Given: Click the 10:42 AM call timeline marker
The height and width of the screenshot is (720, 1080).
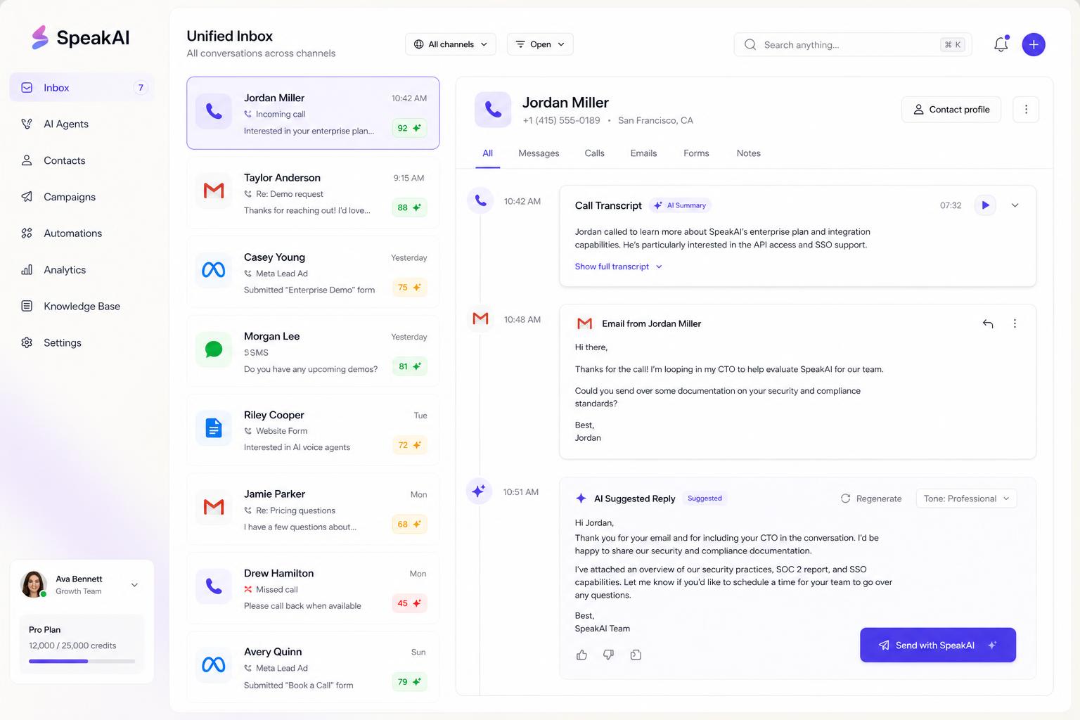Looking at the screenshot, I should click(x=480, y=201).
